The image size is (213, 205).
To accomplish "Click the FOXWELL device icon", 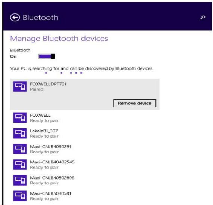I will (20, 118).
